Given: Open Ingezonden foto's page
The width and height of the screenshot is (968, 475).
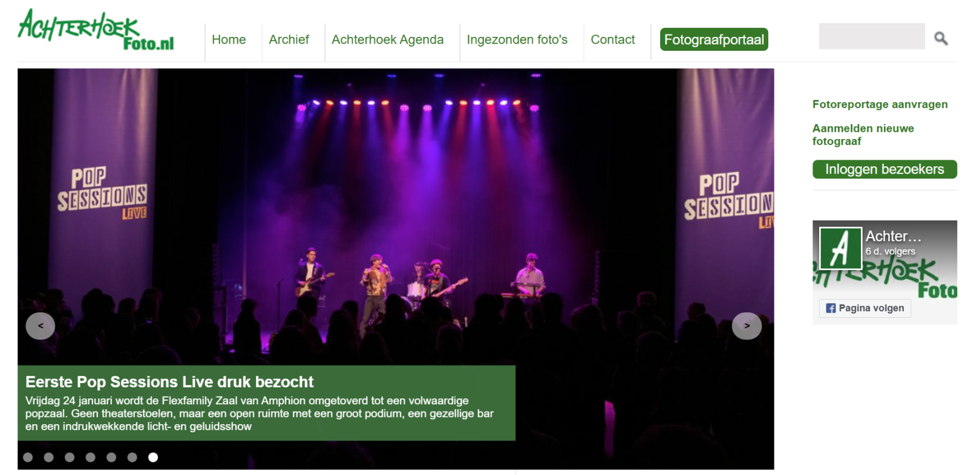Looking at the screenshot, I should pyautogui.click(x=517, y=40).
